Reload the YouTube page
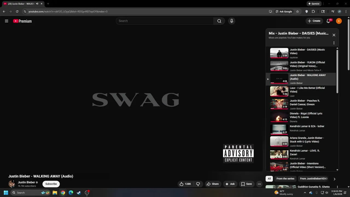 [x=17, y=11]
